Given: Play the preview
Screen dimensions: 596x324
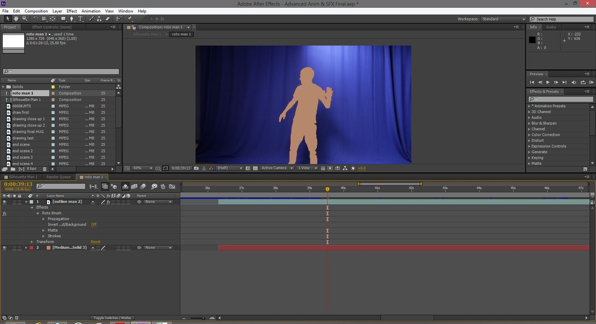Looking at the screenshot, I should [x=548, y=82].
